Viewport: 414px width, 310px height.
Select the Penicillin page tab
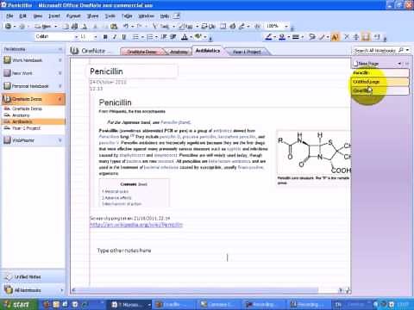point(380,73)
